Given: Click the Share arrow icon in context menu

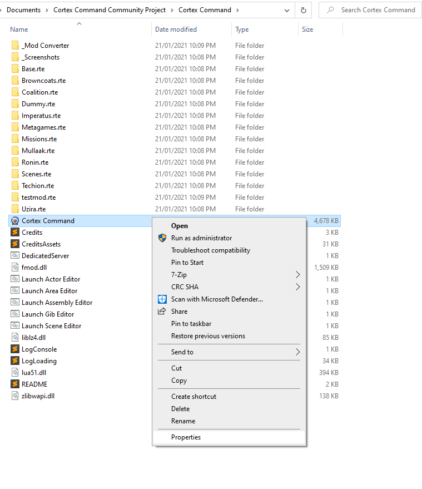Looking at the screenshot, I should tap(162, 311).
